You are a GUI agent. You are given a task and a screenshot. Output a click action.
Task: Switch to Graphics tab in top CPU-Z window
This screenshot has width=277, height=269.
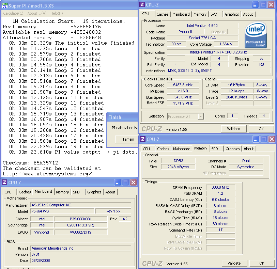click(x=232, y=14)
